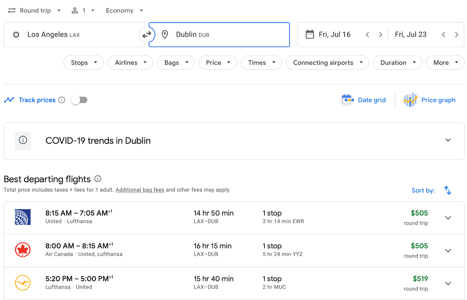Open the Price graph
467x300 pixels.
tap(429, 100)
